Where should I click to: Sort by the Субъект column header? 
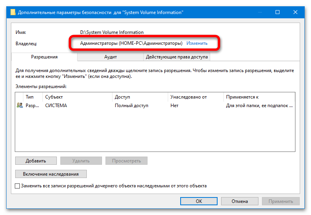(x=54, y=97)
